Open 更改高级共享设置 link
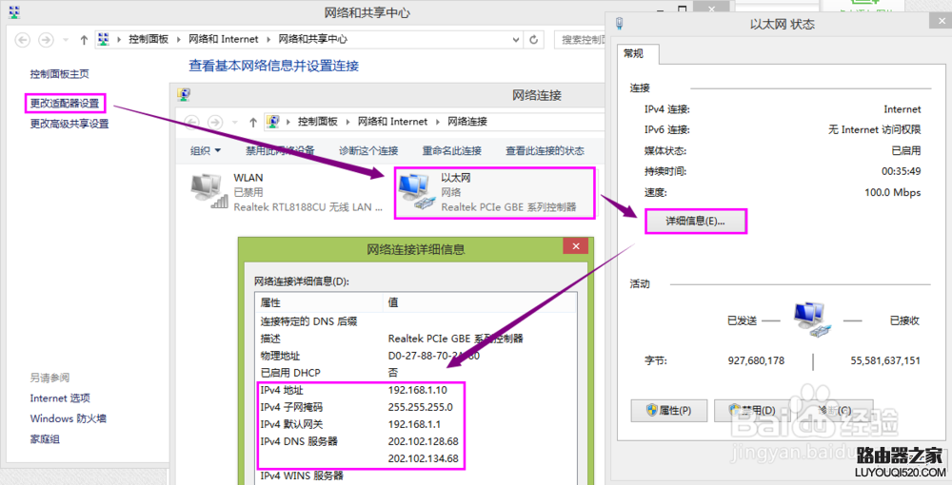The width and height of the screenshot is (952, 485). point(69,124)
